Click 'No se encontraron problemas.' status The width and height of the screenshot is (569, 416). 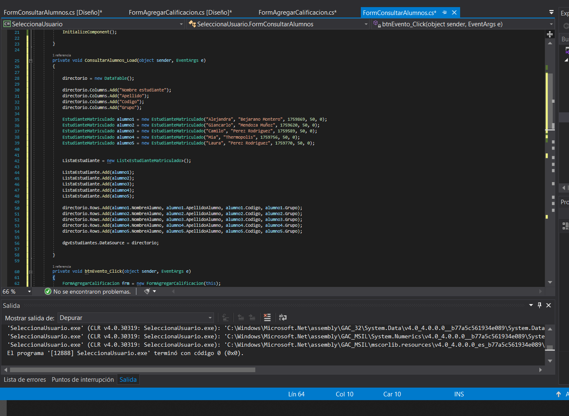(92, 292)
